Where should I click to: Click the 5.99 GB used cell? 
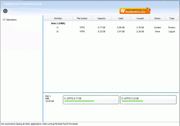121,27
